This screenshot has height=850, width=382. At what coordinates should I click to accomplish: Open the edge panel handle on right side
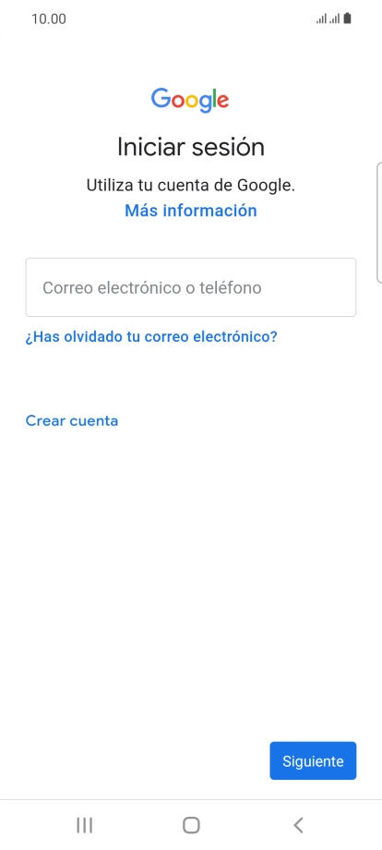pos(378,223)
